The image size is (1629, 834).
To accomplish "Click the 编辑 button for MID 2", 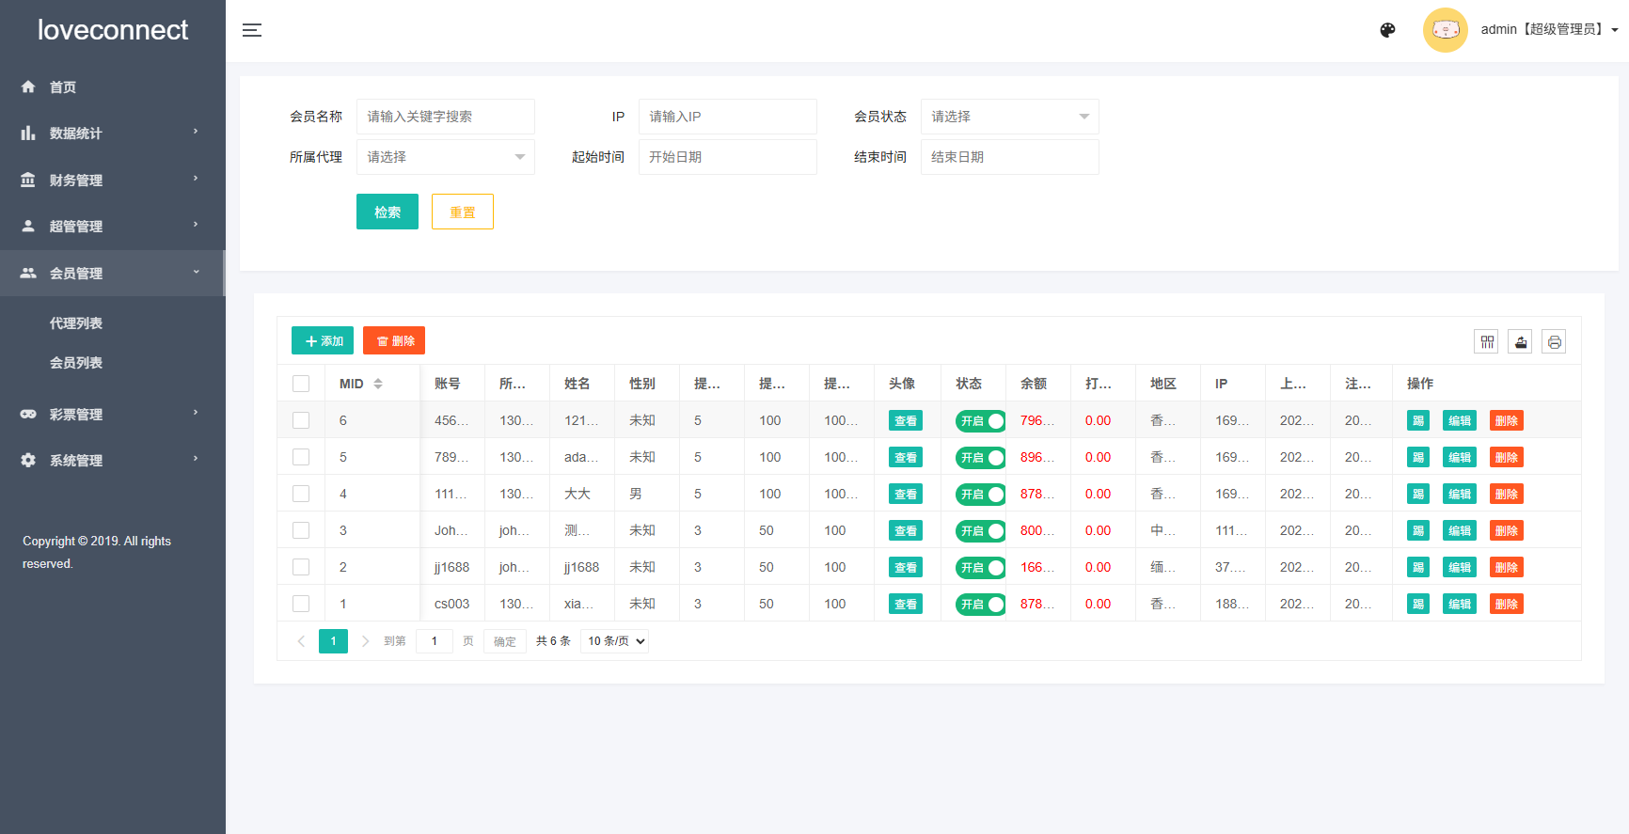I will click(1459, 567).
